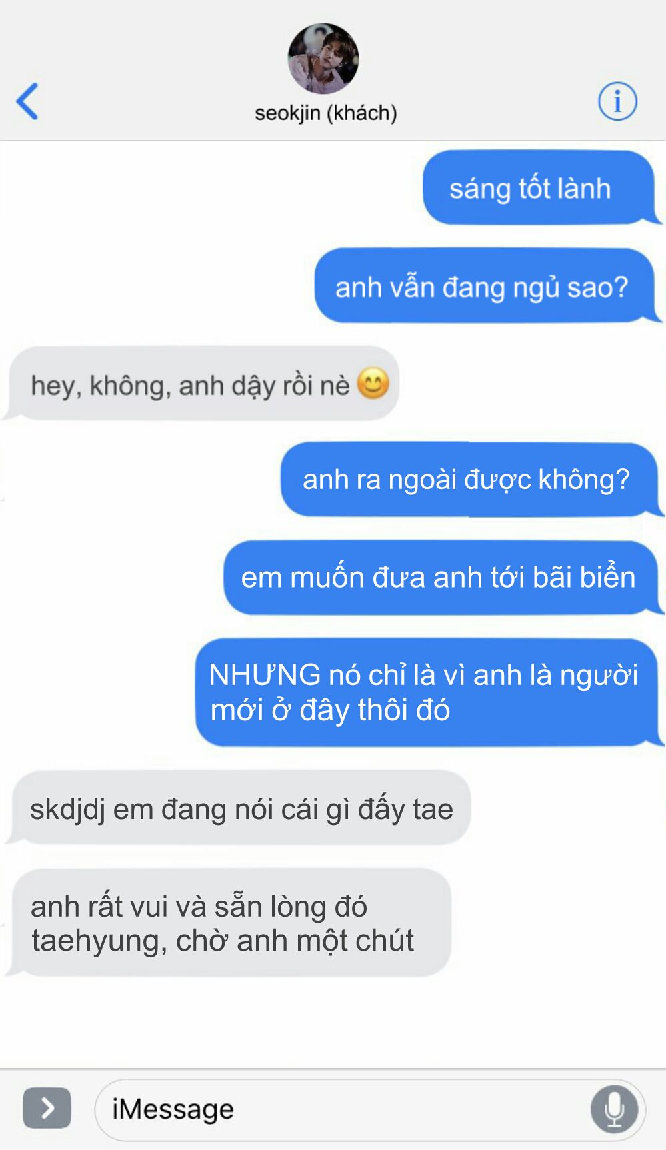Image resolution: width=666 pixels, height=1150 pixels.
Task: Tap the word 'tae' in the gray bubble
Action: tap(433, 810)
